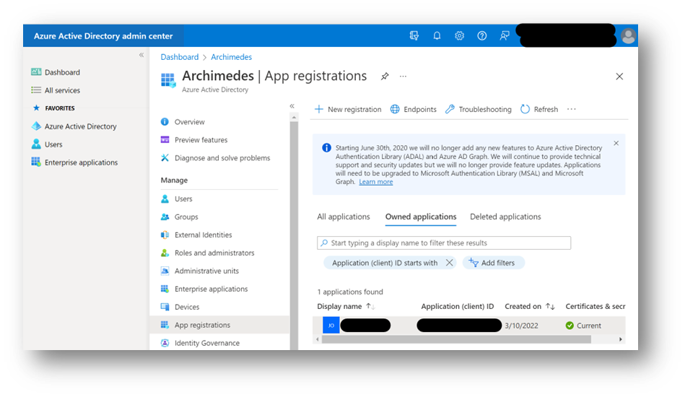Click the horizontal table scrollbar thumb
The width and height of the screenshot is (685, 397).
click(x=456, y=339)
